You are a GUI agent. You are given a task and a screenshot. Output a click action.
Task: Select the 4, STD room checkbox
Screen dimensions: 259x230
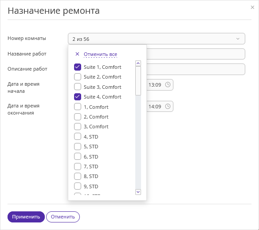click(78, 137)
